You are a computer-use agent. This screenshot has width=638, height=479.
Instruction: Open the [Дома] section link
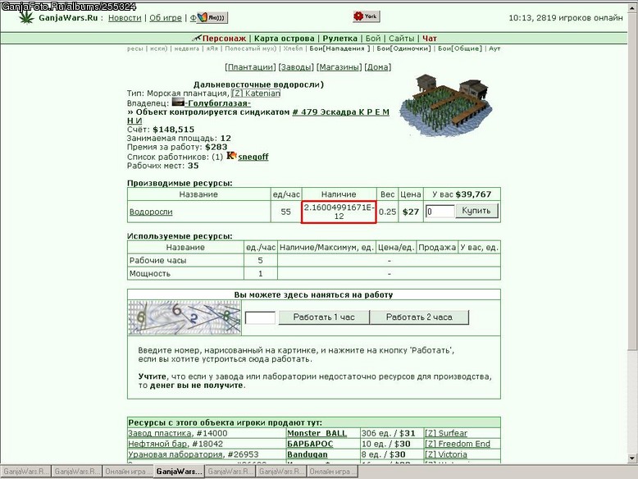(377, 67)
